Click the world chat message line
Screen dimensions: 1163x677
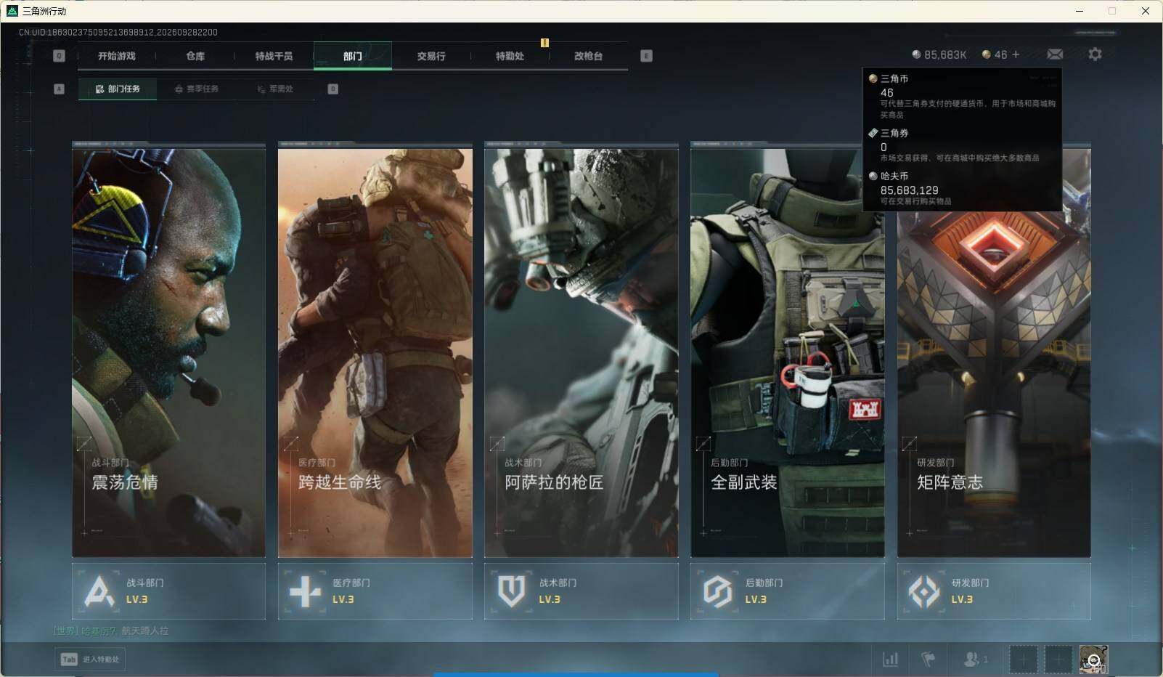coord(111,631)
